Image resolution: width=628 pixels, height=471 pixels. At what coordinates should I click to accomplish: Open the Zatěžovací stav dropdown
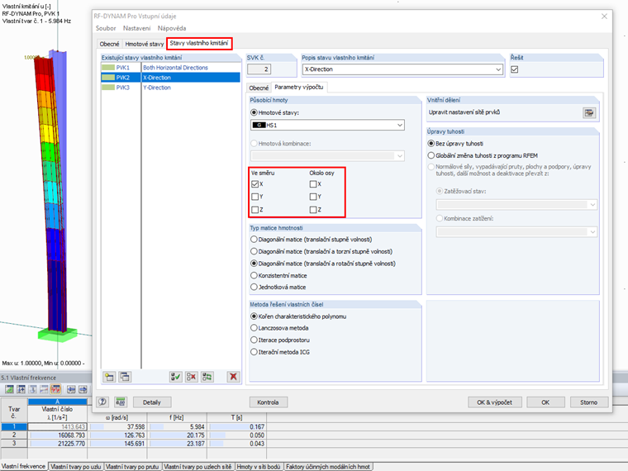click(592, 205)
